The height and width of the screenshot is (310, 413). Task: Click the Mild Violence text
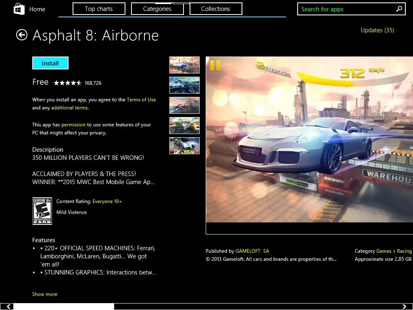[x=71, y=212]
